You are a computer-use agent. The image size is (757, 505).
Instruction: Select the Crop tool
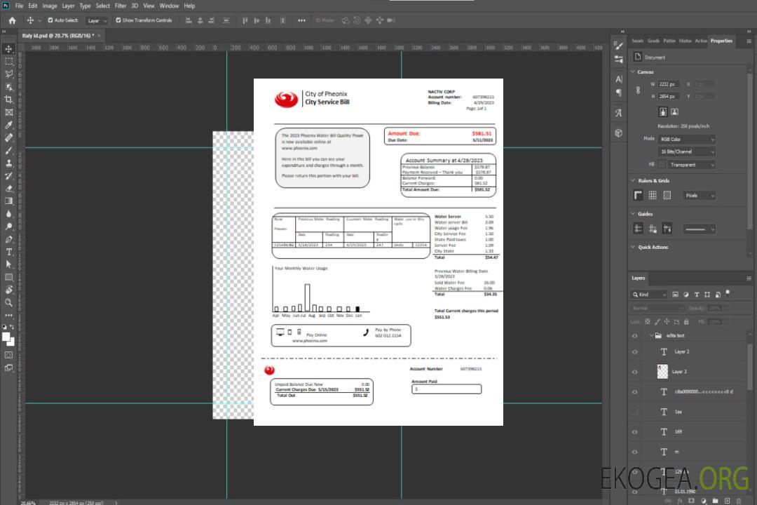coord(8,100)
